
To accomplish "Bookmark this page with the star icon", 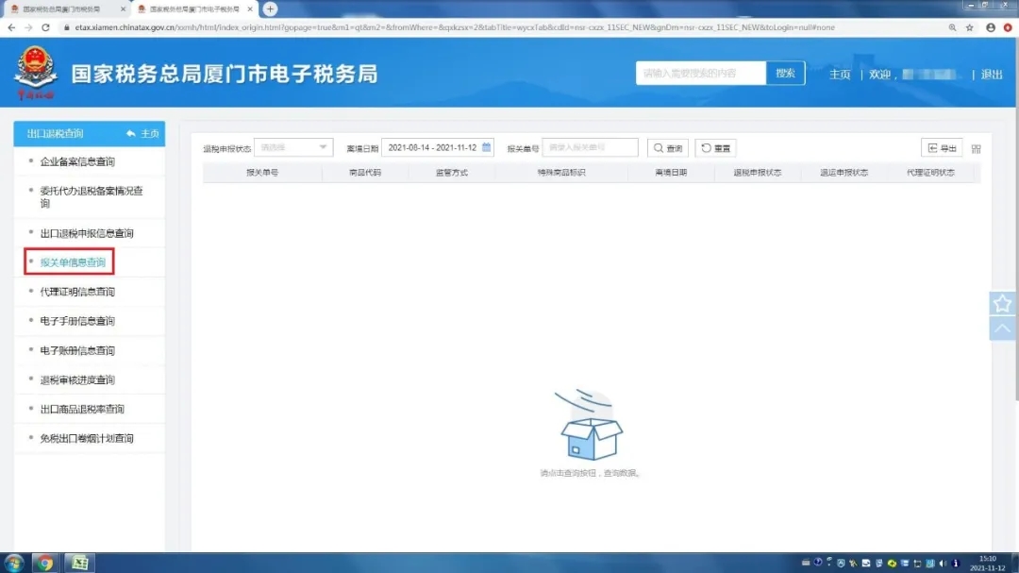I will pos(969,27).
